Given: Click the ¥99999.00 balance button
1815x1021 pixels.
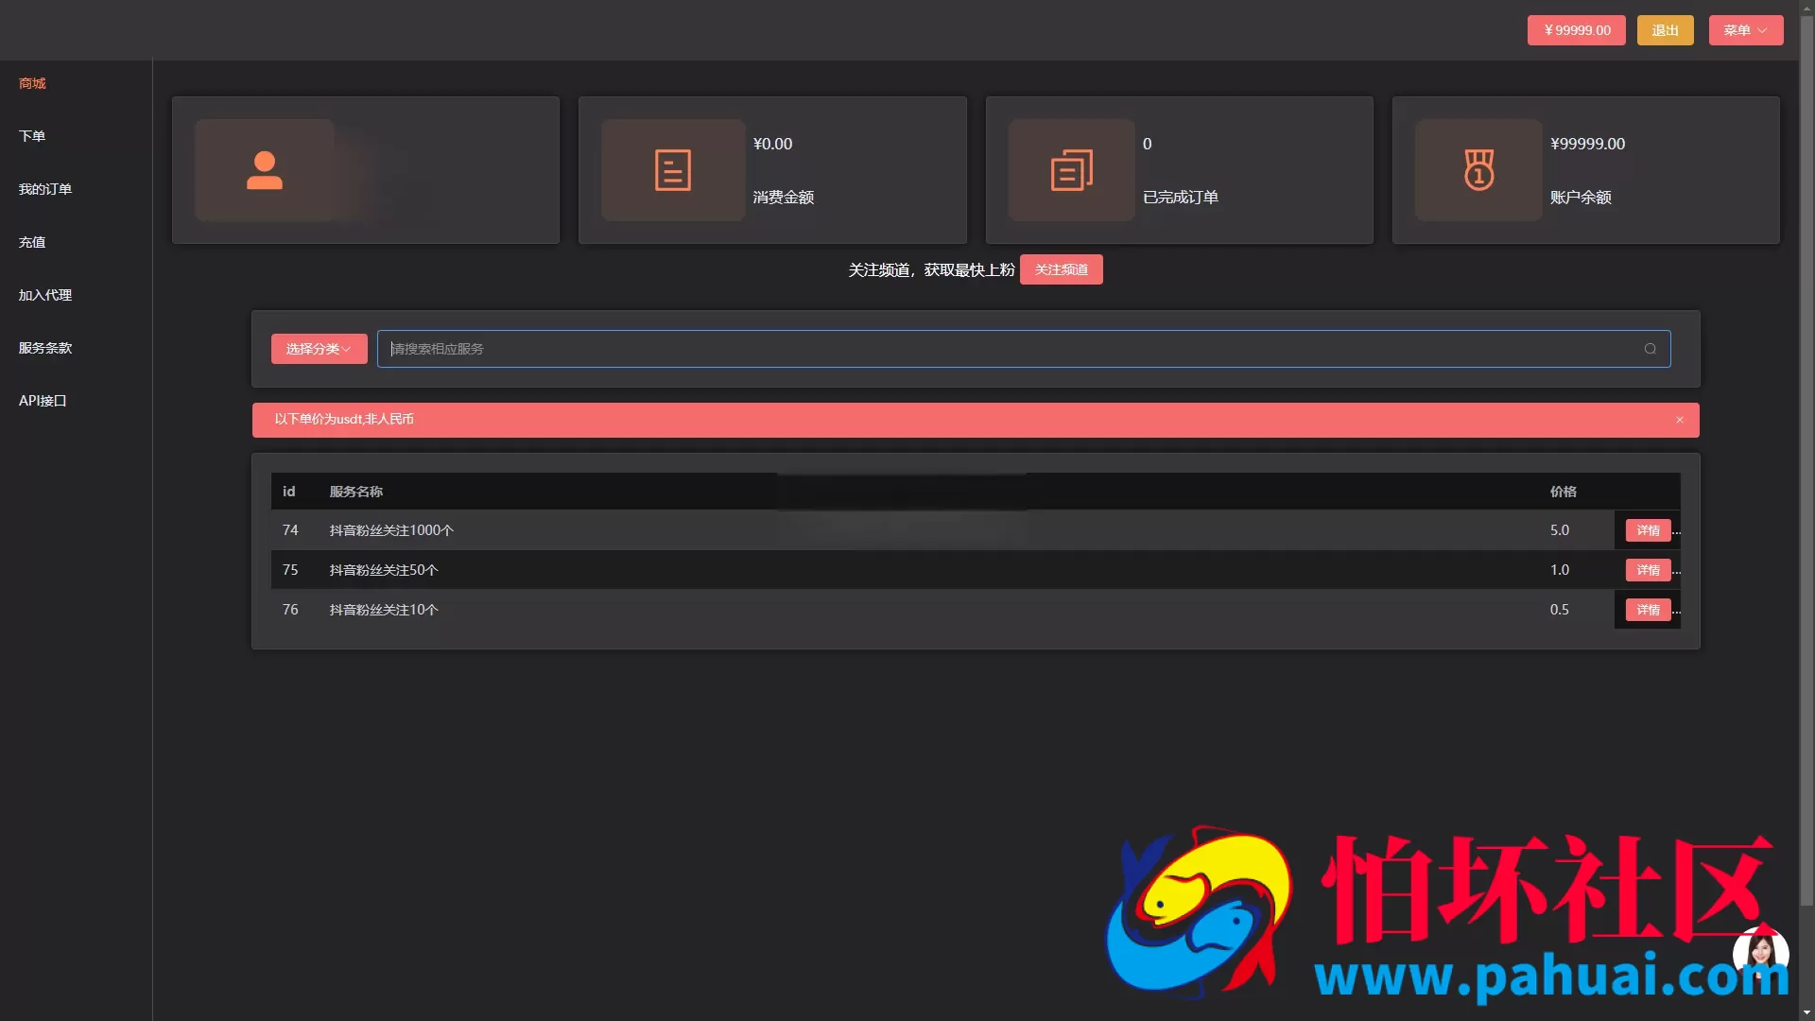Looking at the screenshot, I should 1576,30.
